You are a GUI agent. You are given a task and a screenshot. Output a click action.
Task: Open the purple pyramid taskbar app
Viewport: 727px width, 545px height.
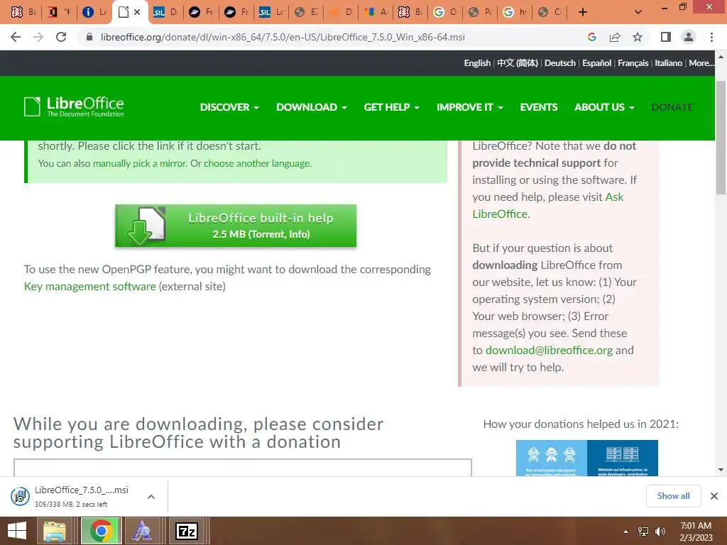[142, 531]
